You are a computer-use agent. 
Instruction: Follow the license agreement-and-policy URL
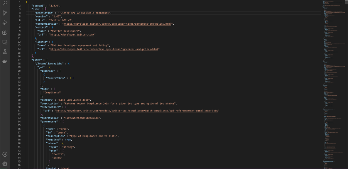coord(104,49)
